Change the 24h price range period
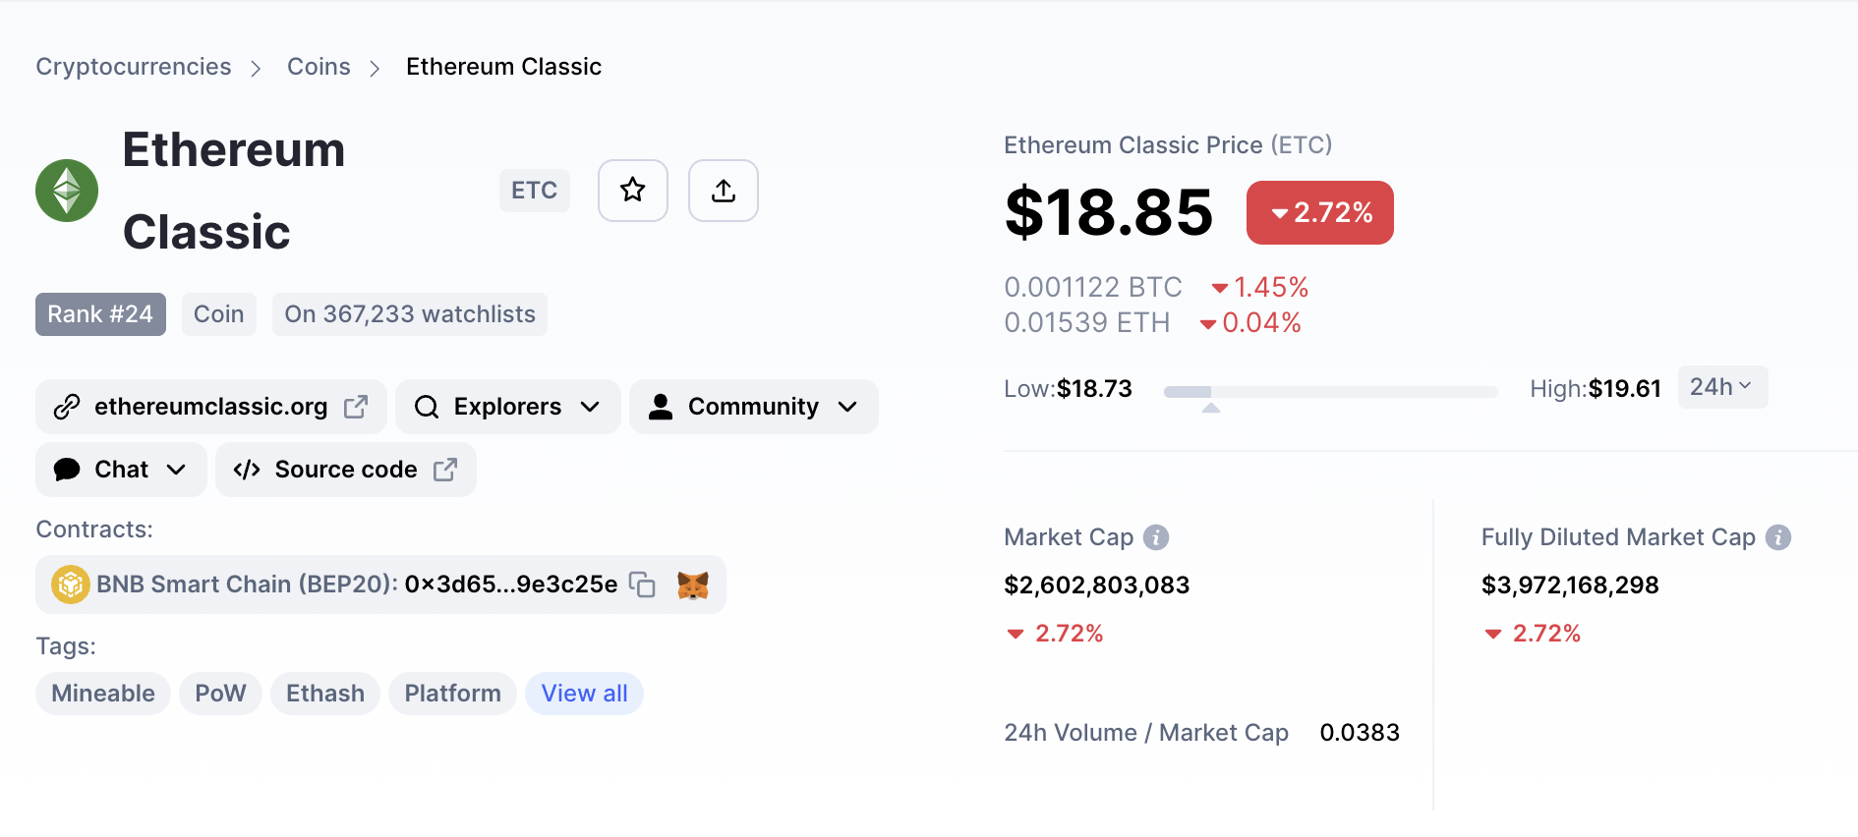This screenshot has height=837, width=1858. click(x=1721, y=387)
